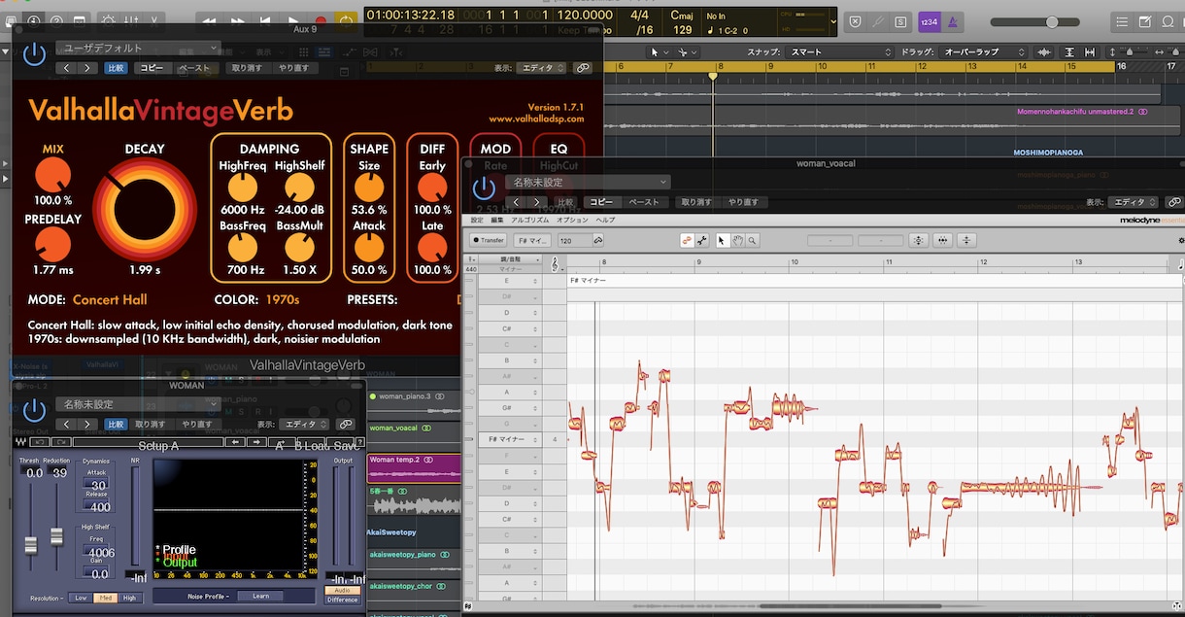
Task: Toggle X-Noise WOMAN plugin power button
Action: (34, 411)
